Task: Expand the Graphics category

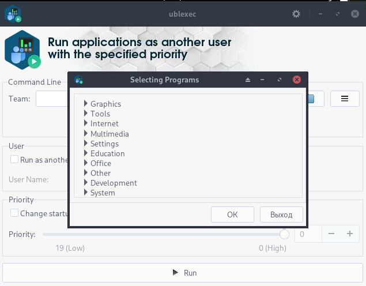Action: pos(85,104)
